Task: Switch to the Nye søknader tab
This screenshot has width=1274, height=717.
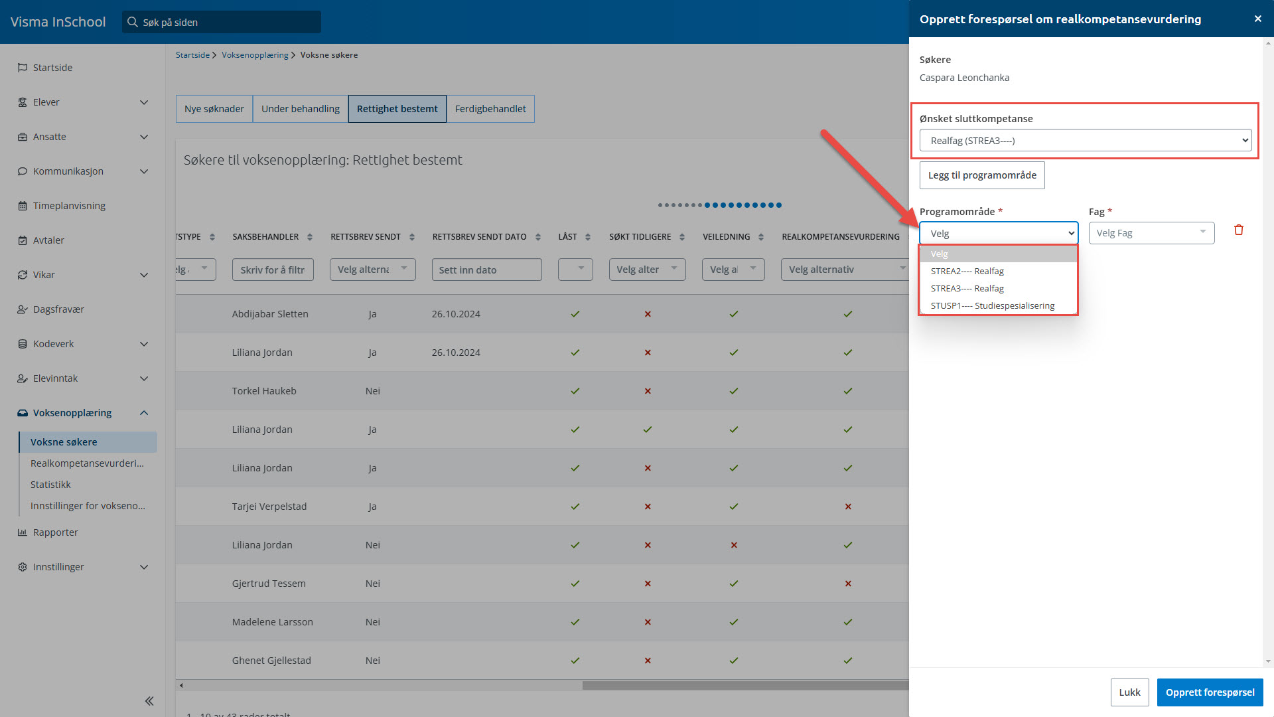Action: click(214, 109)
